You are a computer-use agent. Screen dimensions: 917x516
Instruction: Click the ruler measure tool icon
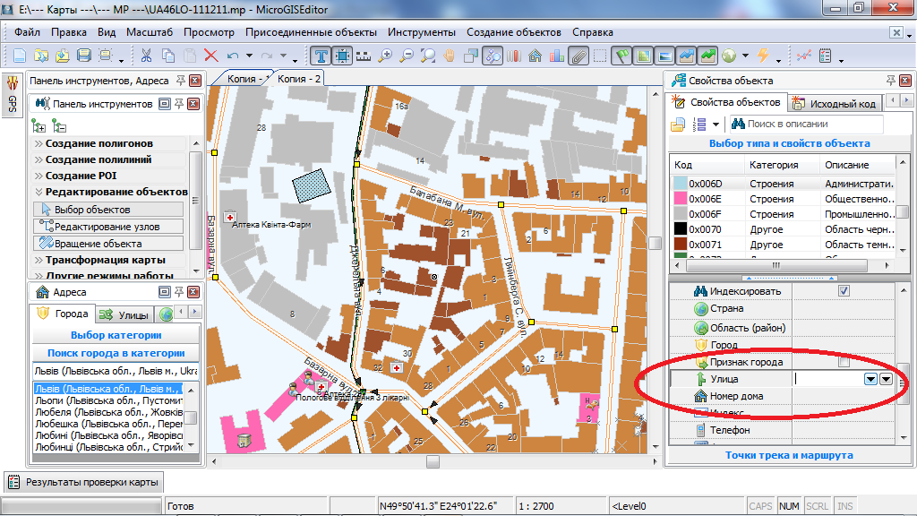364,56
